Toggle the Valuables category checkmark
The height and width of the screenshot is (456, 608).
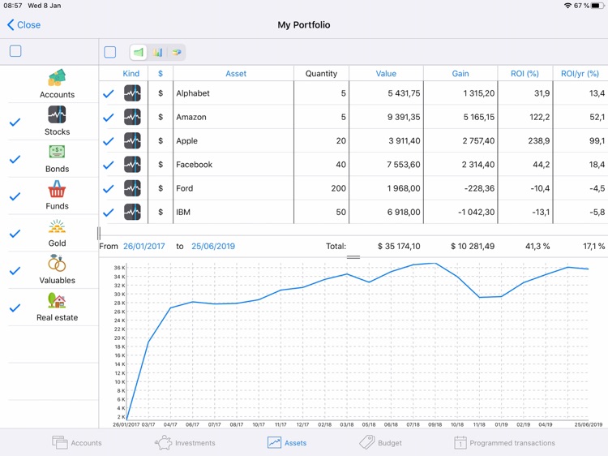coord(15,270)
